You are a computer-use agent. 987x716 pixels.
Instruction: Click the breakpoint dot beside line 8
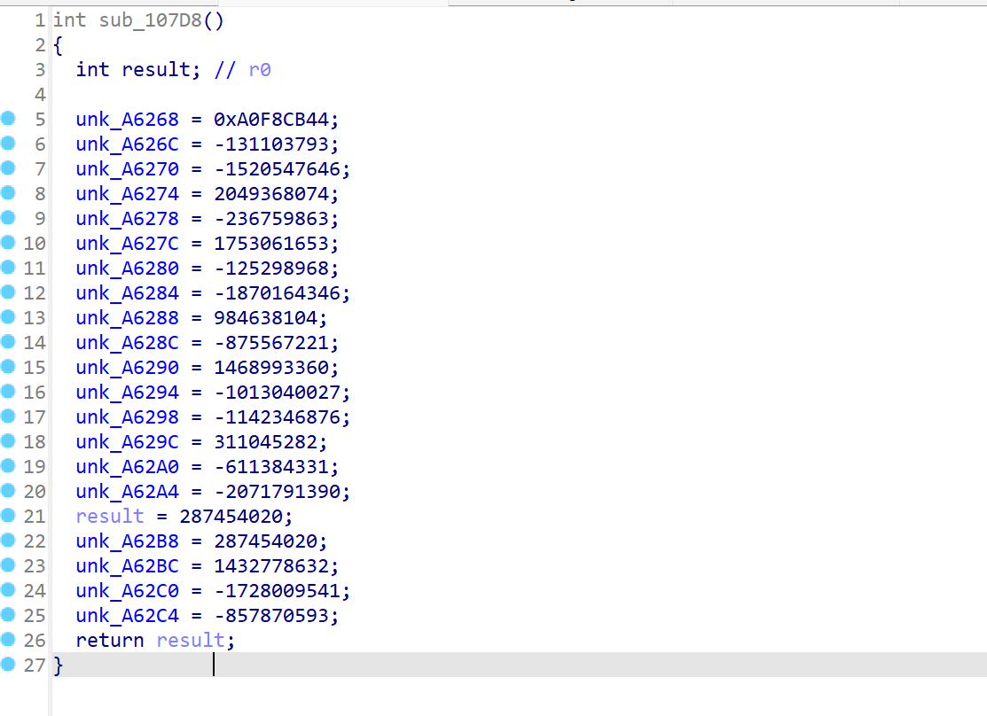click(8, 193)
